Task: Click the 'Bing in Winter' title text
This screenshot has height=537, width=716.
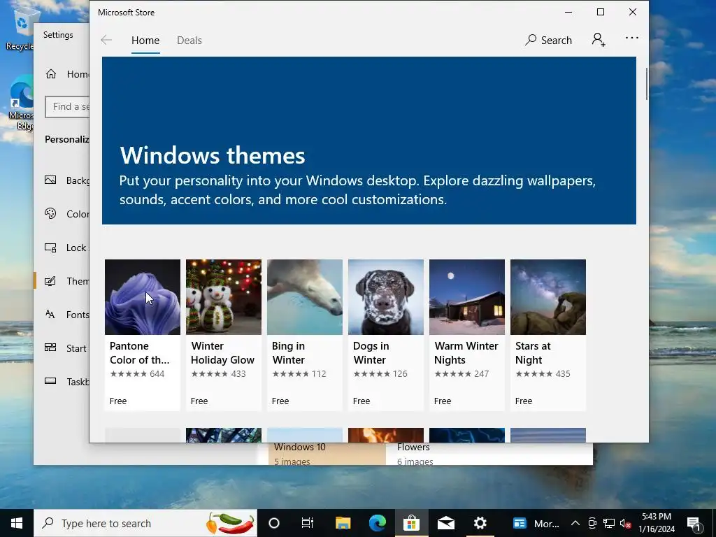Action: [x=288, y=353]
